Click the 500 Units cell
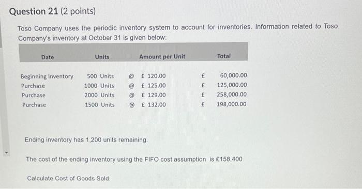This screenshot has height=189, width=362. (x=100, y=76)
